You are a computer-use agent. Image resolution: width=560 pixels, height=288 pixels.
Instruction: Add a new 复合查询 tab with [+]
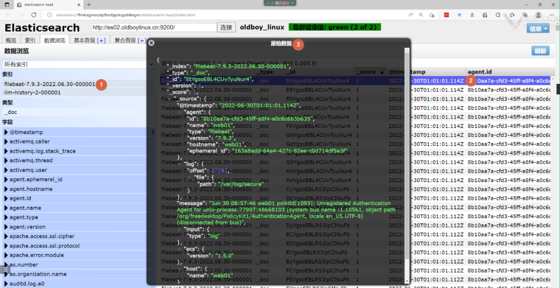click(142, 40)
